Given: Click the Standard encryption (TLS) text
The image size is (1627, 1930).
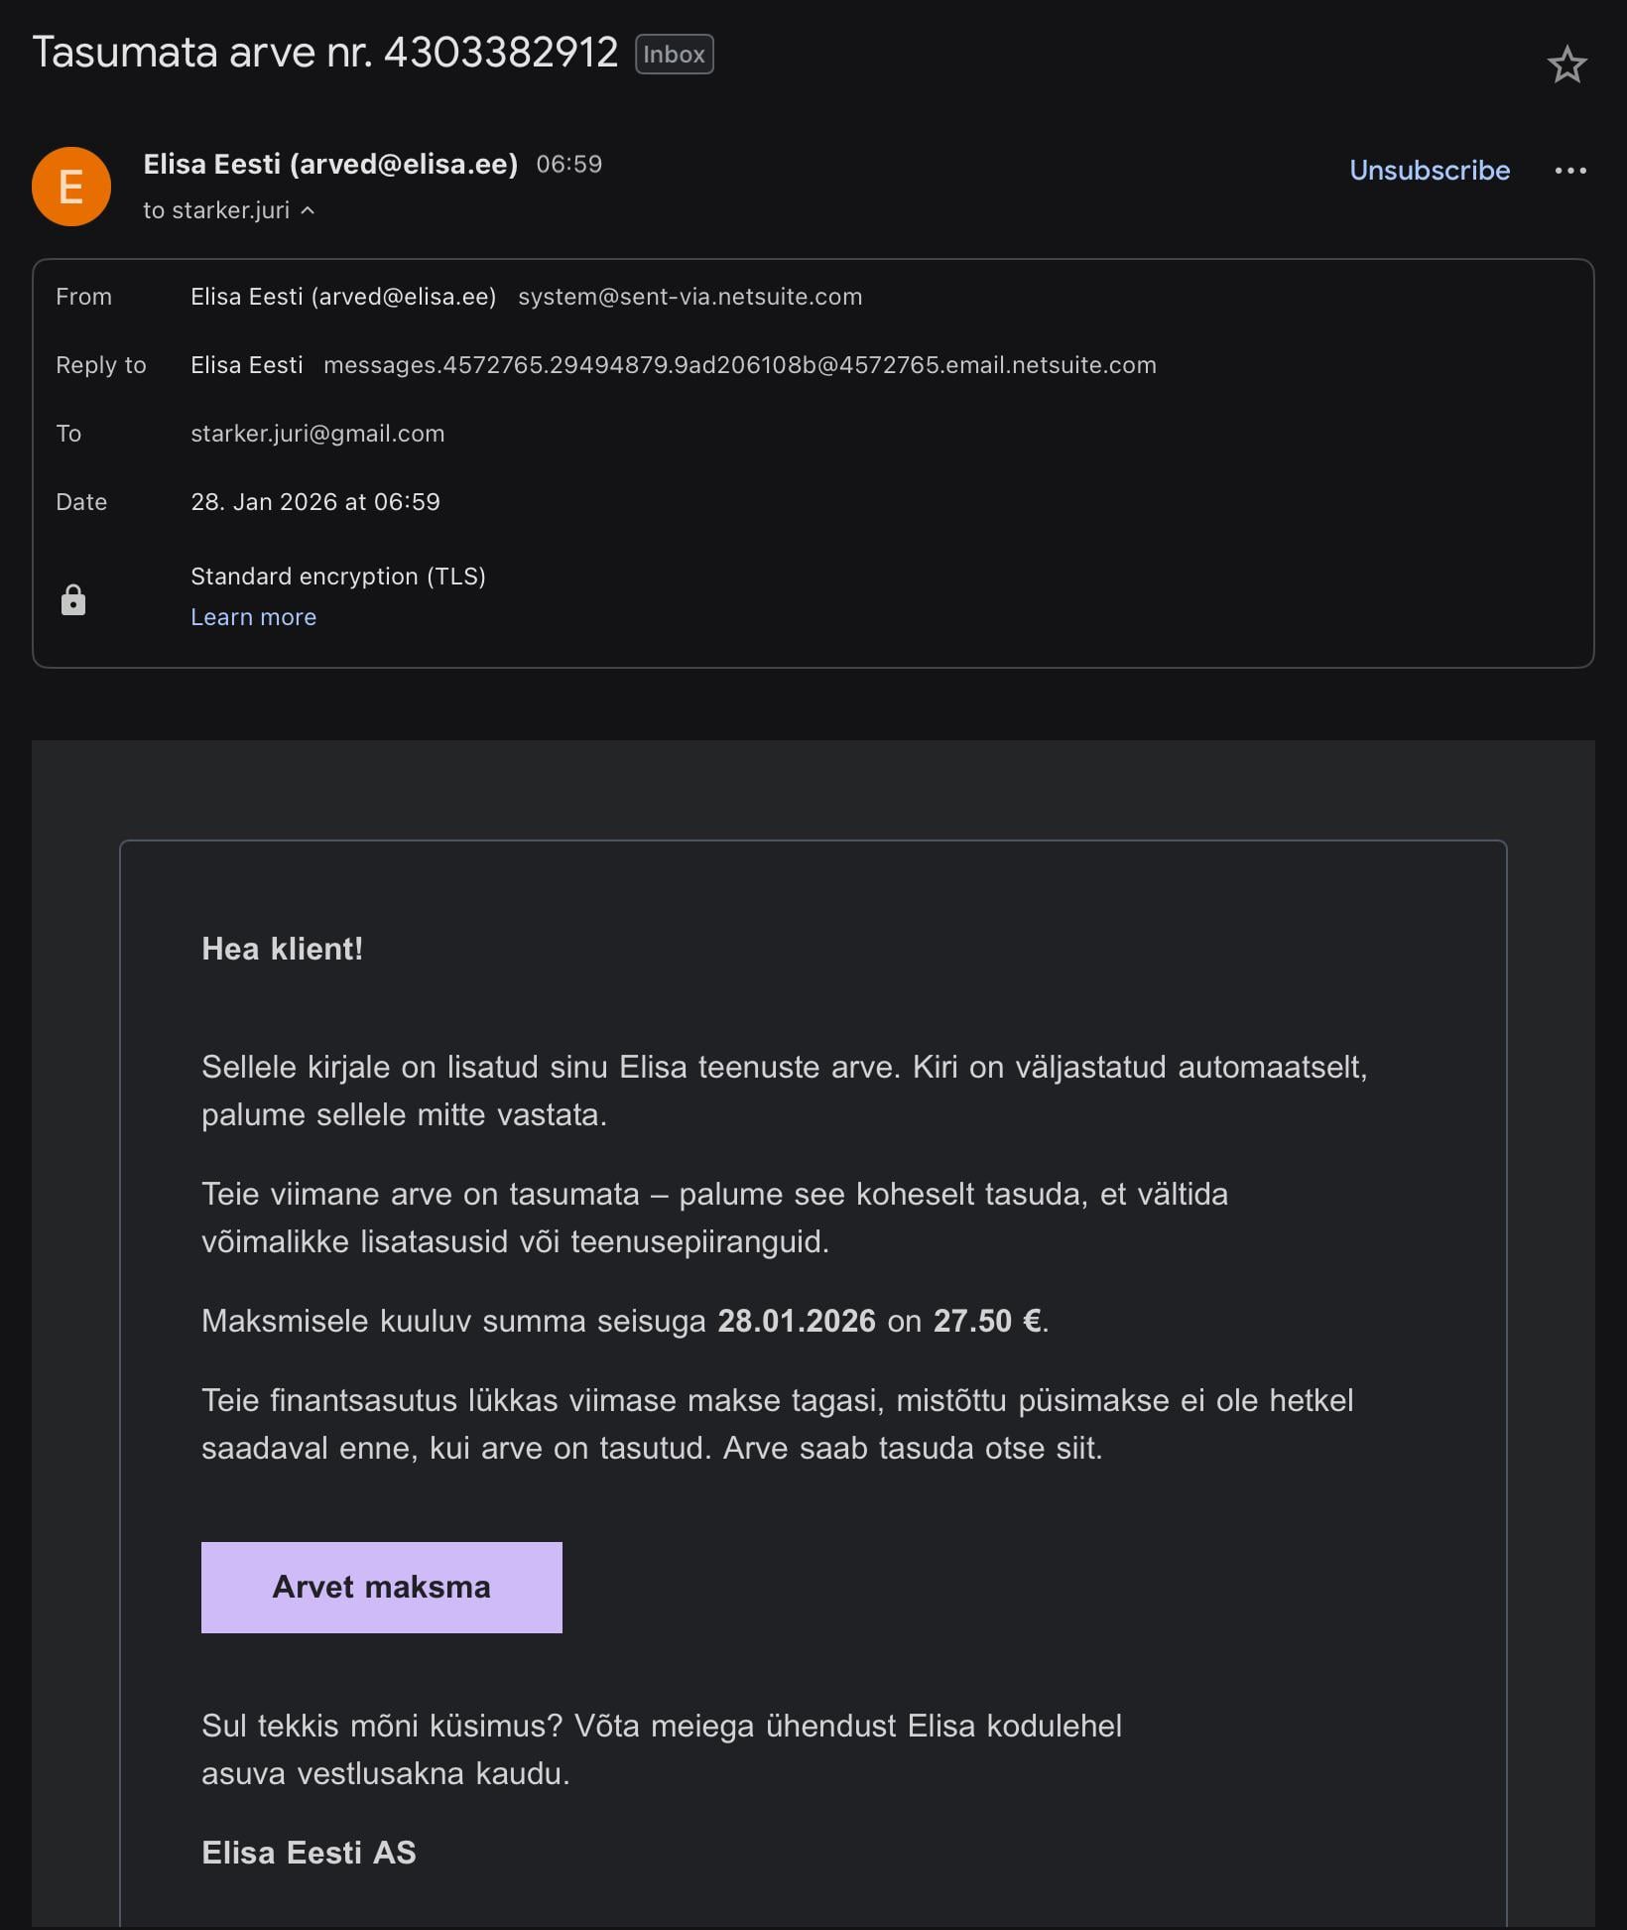Looking at the screenshot, I should tap(337, 577).
